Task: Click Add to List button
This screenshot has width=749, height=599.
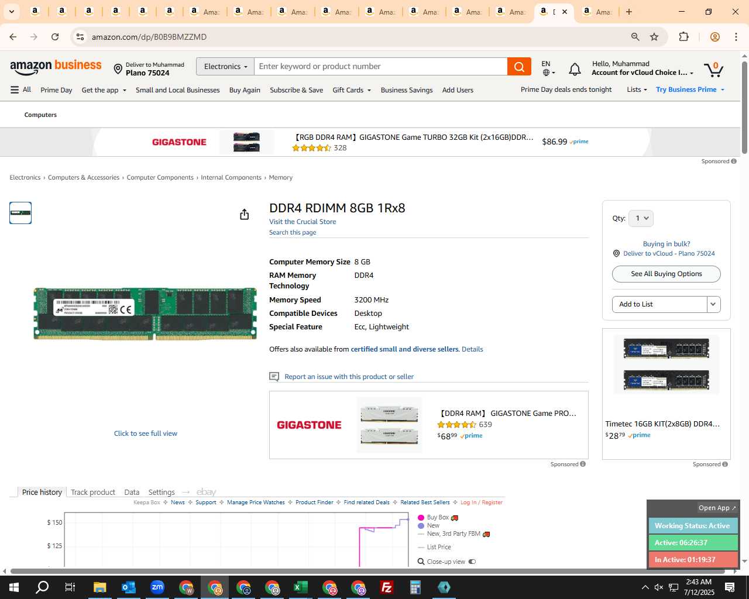Action: 659,304
